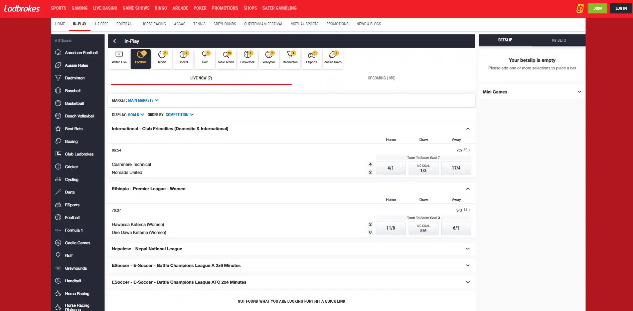Switch to Live Now (7) tab

201,78
